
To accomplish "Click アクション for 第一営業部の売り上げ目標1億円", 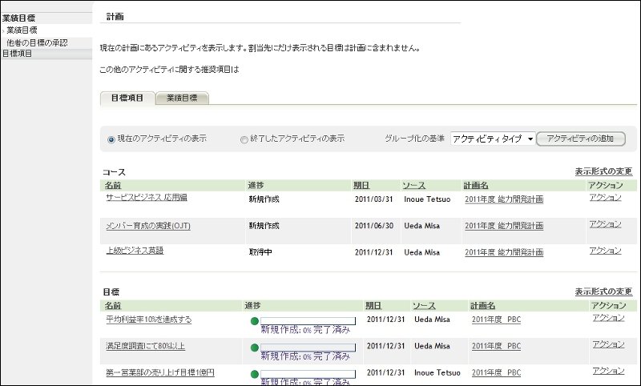I will coord(608,371).
